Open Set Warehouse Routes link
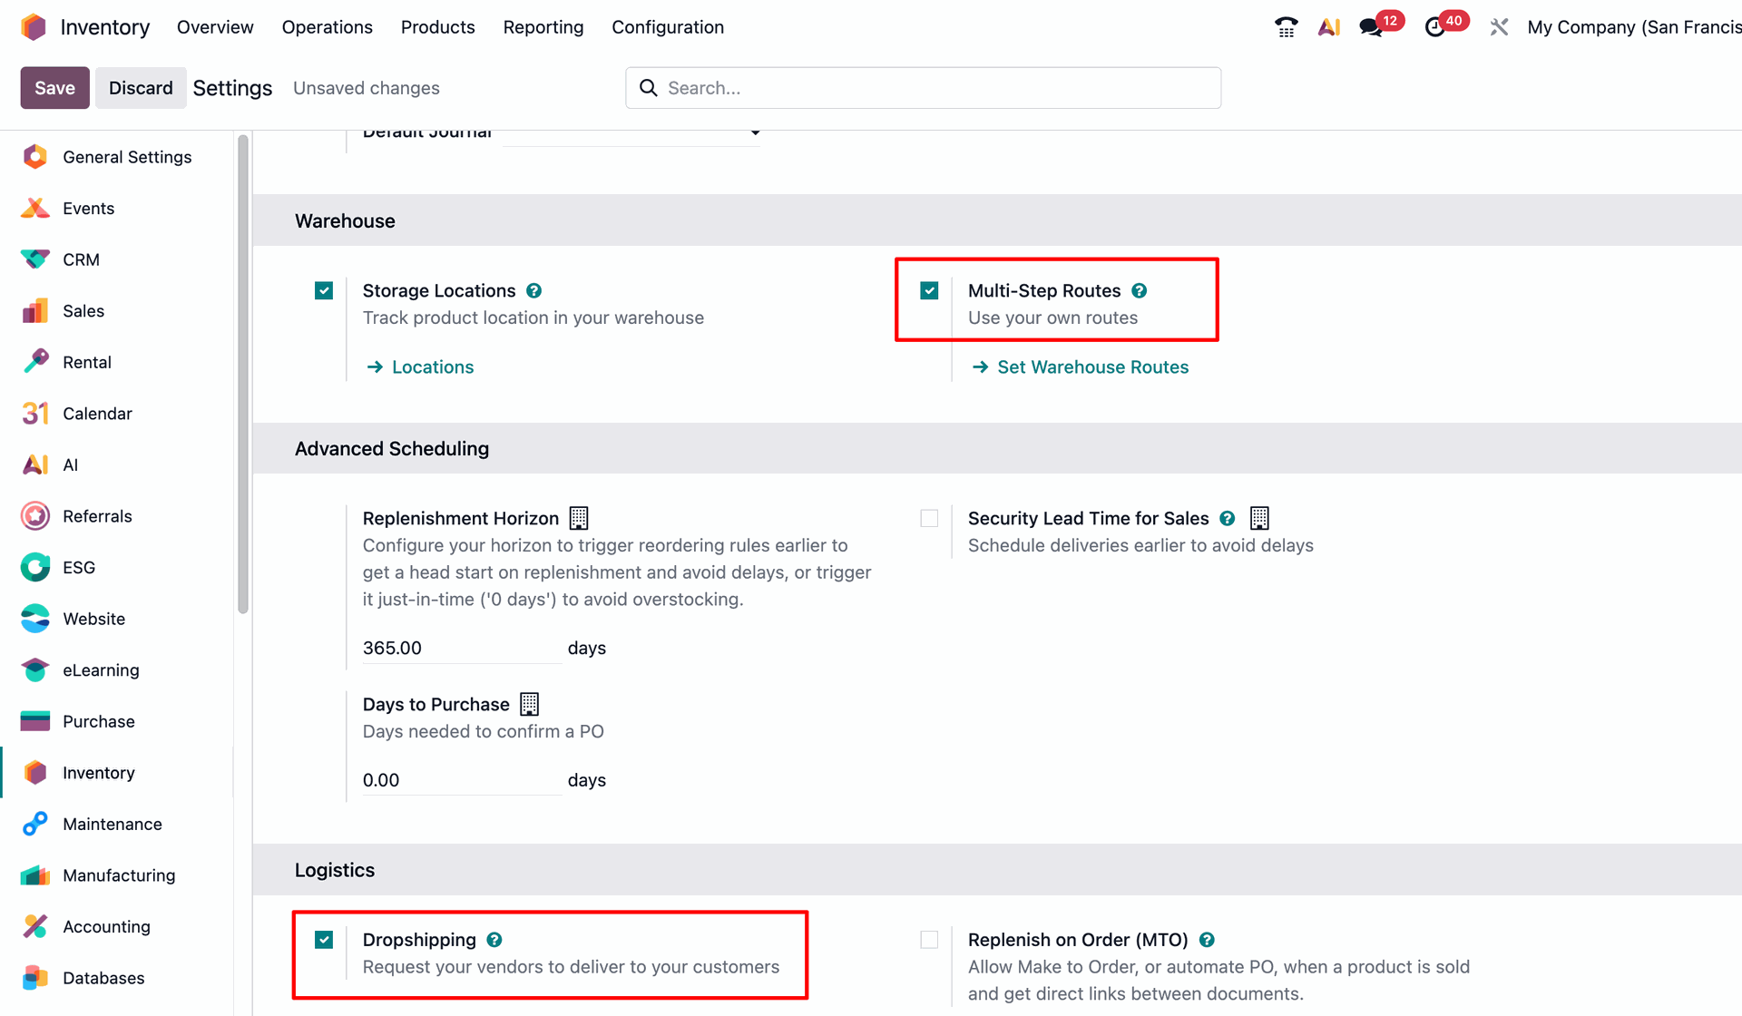1742x1016 pixels. click(x=1092, y=366)
